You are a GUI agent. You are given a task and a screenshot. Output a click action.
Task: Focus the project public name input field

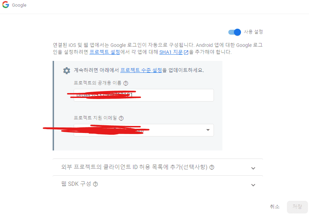(x=144, y=95)
